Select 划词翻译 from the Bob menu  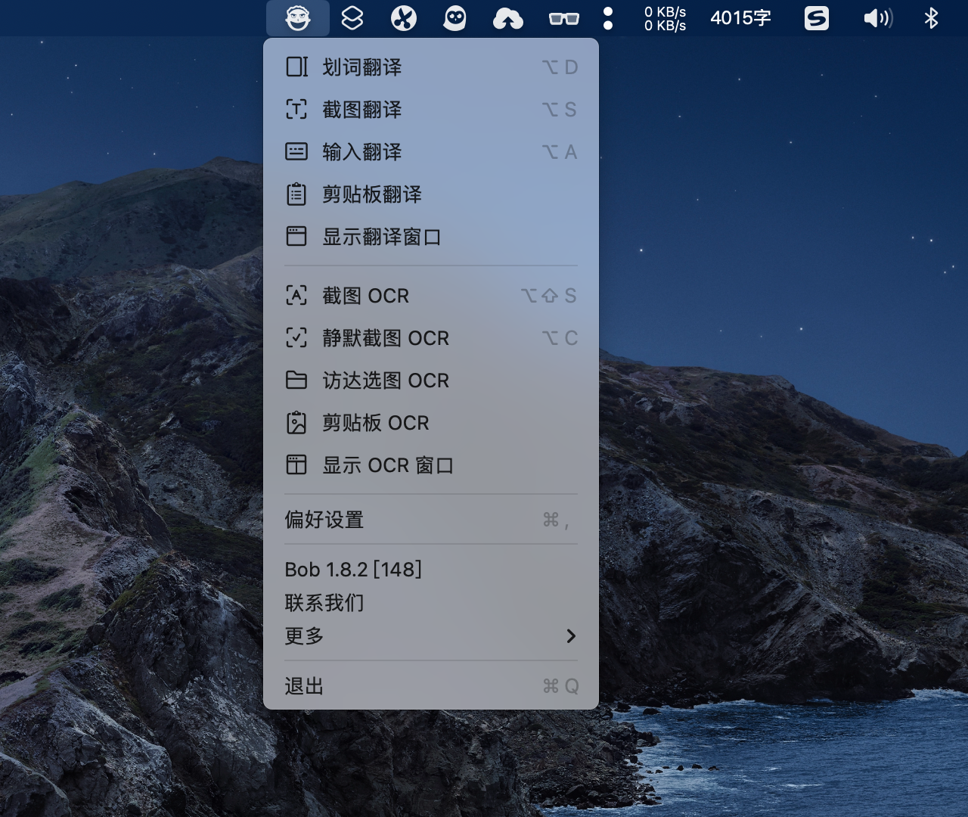click(360, 67)
